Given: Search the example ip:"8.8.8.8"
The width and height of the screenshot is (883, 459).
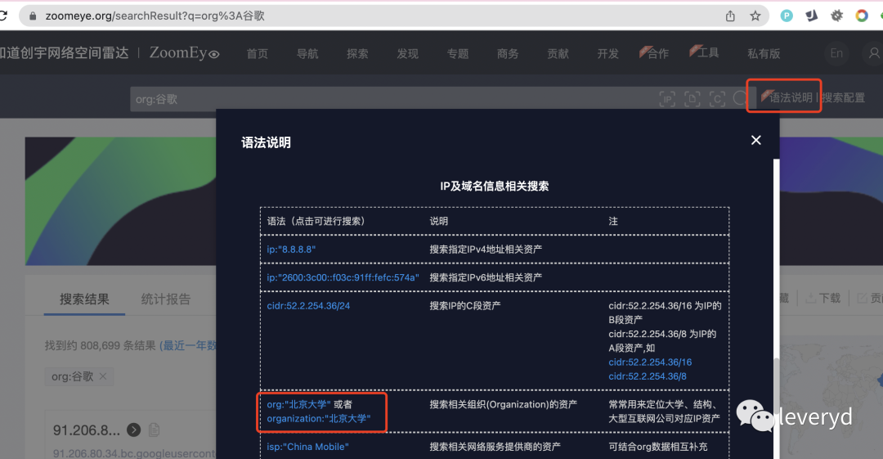Looking at the screenshot, I should [291, 250].
